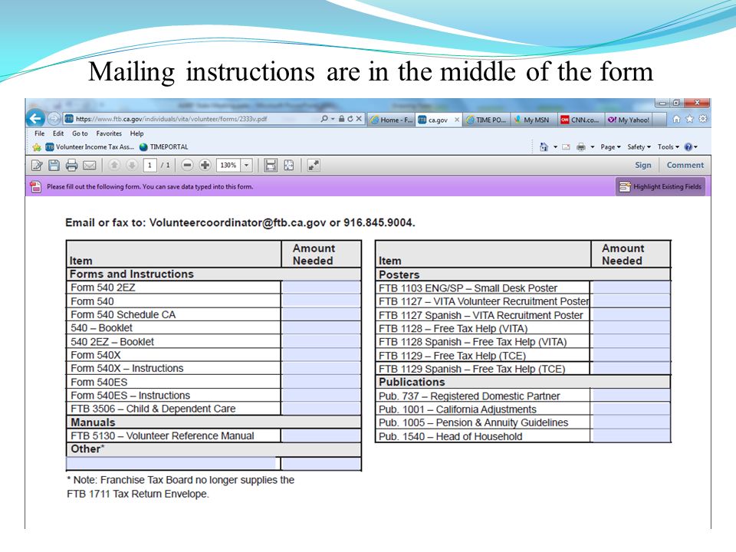736x552 pixels.
Task: Open the address bar search dropdown arrow
Action: (x=333, y=119)
